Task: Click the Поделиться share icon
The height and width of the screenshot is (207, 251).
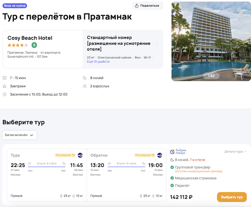Action: click(138, 6)
